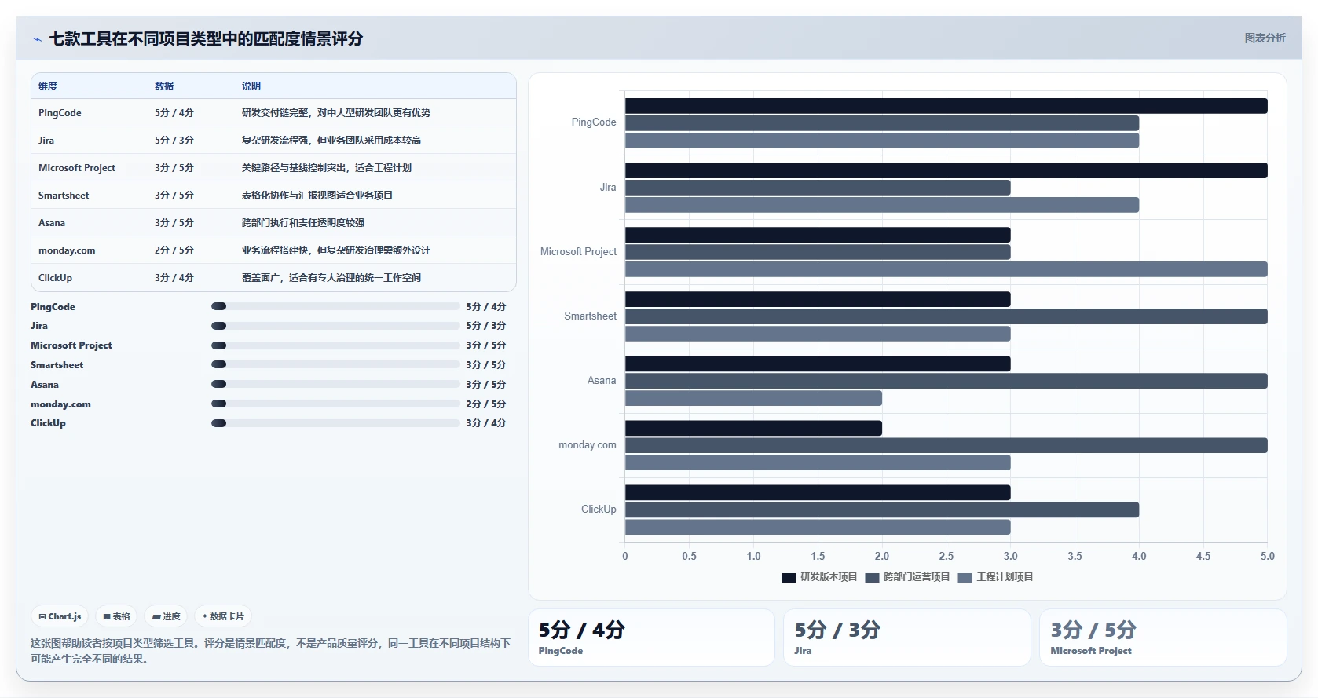Click the Asana description 跨部门执行和责任透明度较强
The image size is (1318, 698).
click(x=303, y=223)
